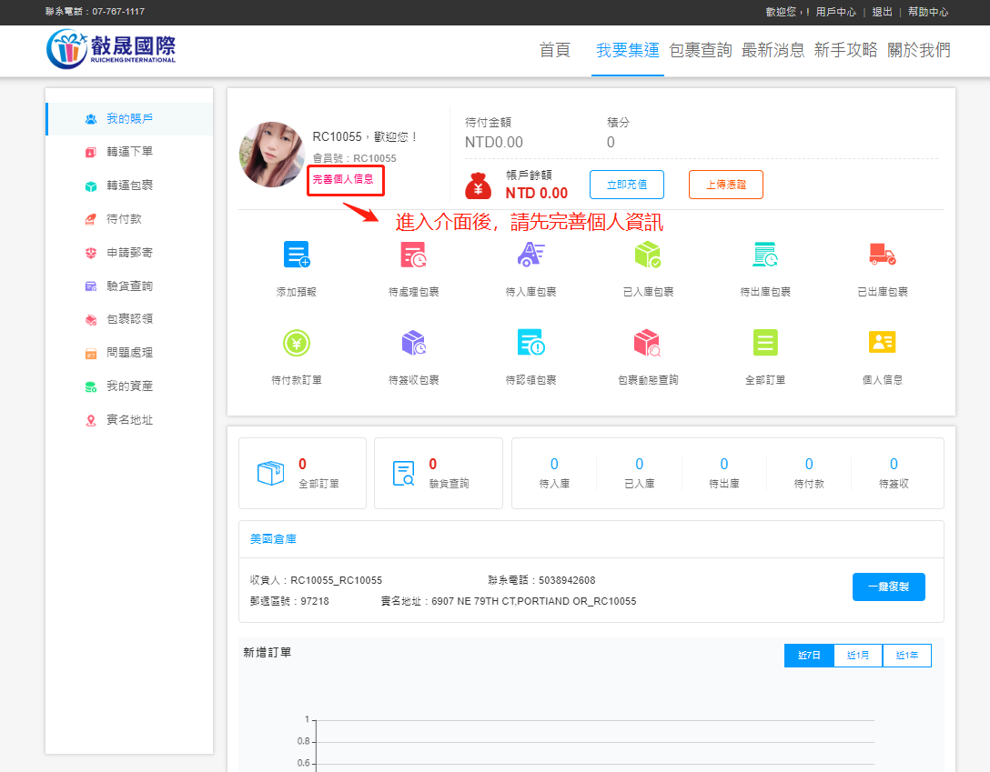Viewport: 990px width, 772px height.
Task: Open the 待處理包裹 icon
Action: 413,256
